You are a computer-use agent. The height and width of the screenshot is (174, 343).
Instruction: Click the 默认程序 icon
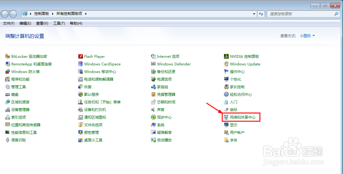[x=81, y=95]
